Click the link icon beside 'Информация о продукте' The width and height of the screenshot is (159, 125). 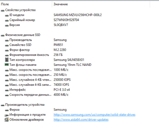[7, 115]
